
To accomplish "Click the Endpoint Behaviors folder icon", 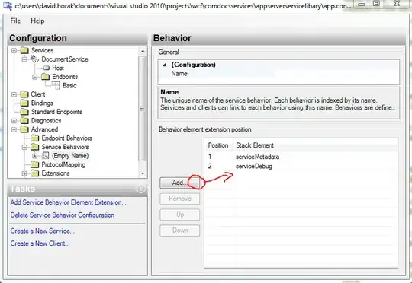I will [34, 138].
